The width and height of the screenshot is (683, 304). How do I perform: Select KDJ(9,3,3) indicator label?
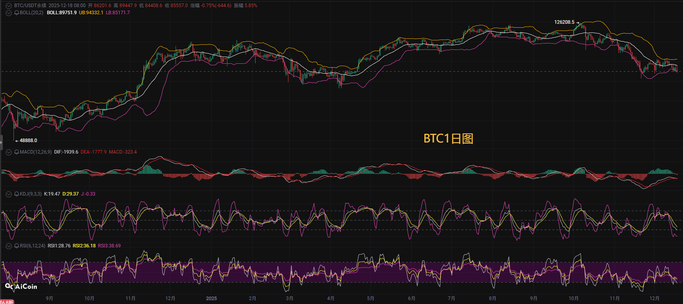(x=31, y=194)
